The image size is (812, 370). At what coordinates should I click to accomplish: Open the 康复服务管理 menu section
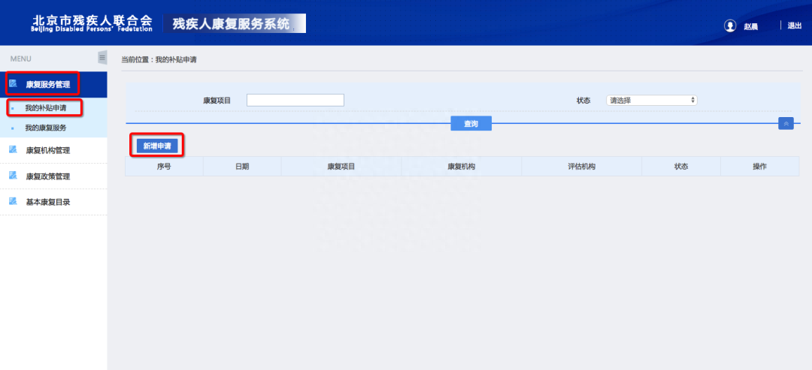[53, 85]
